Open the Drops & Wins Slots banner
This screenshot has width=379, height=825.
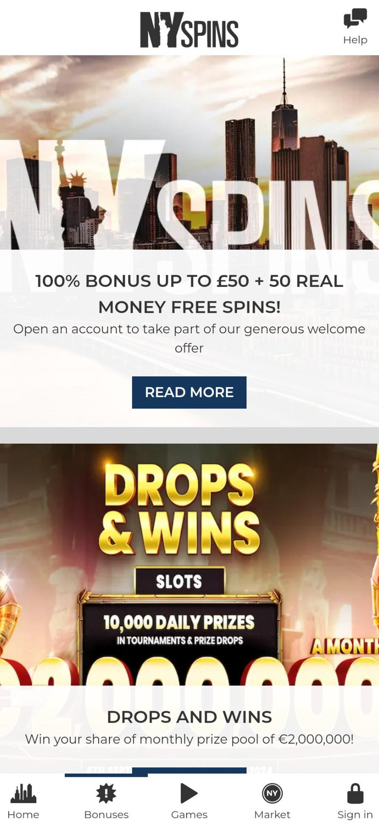pyautogui.click(x=189, y=564)
